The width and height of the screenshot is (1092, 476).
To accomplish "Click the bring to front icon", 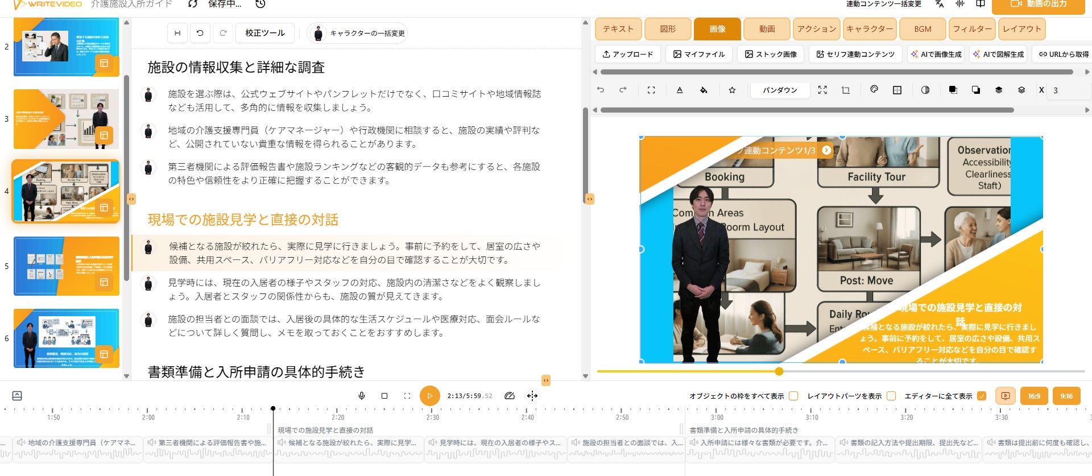I will click(953, 90).
